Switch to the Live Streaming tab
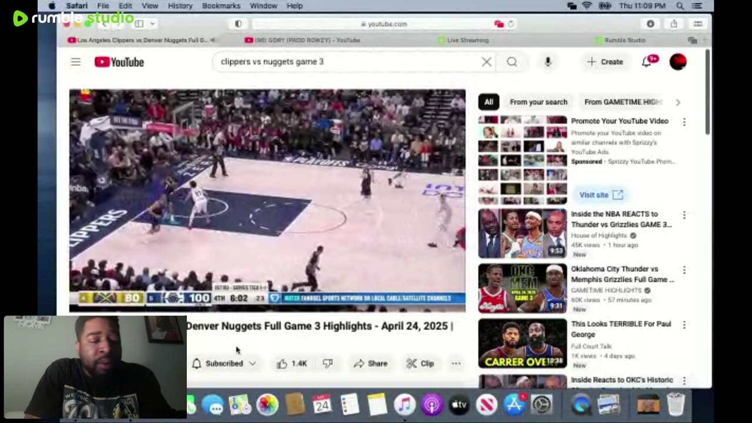Viewport: 752px width, 423px height. [x=463, y=40]
